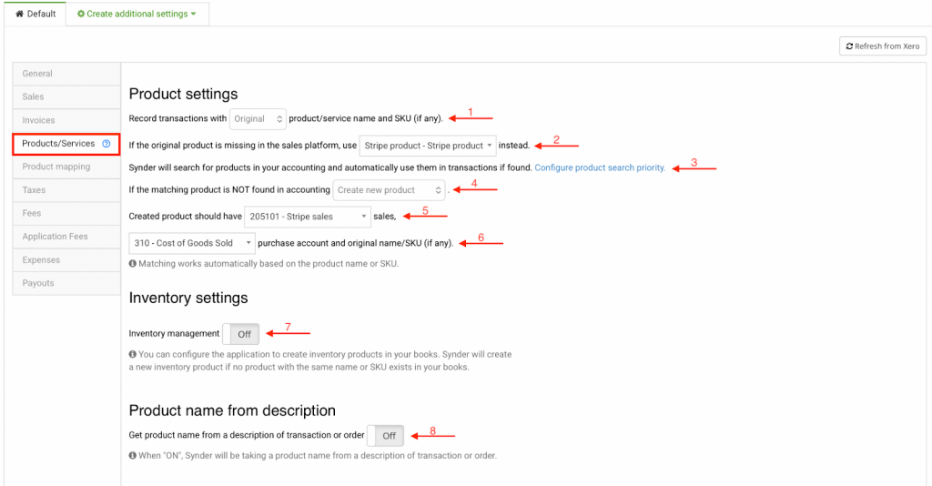Enable product name from description toggle
The width and height of the screenshot is (932, 486).
(386, 436)
